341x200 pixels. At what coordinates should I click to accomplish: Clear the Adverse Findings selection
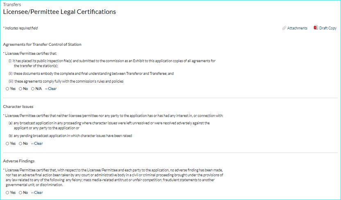tap(37, 193)
